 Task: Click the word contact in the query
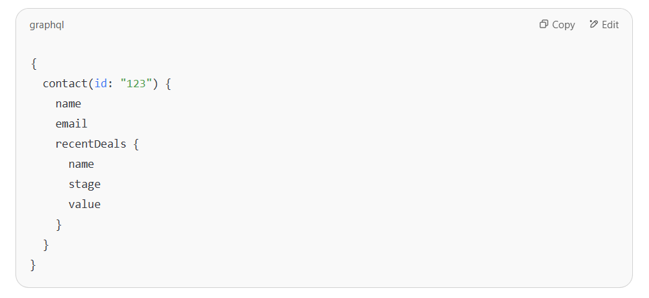[x=65, y=84]
